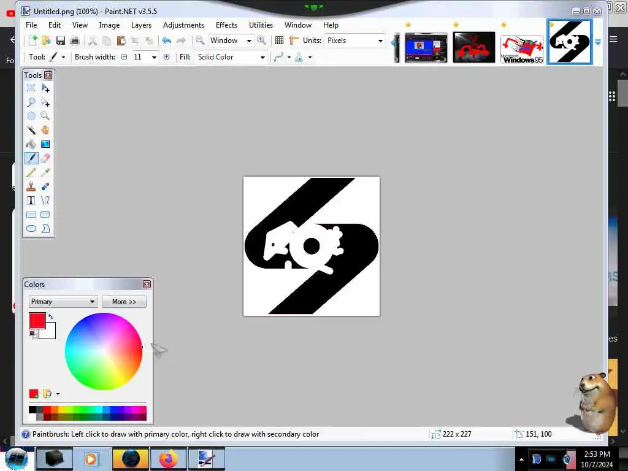Select the Recolor tool
Image resolution: width=628 pixels, height=471 pixels.
click(x=45, y=186)
